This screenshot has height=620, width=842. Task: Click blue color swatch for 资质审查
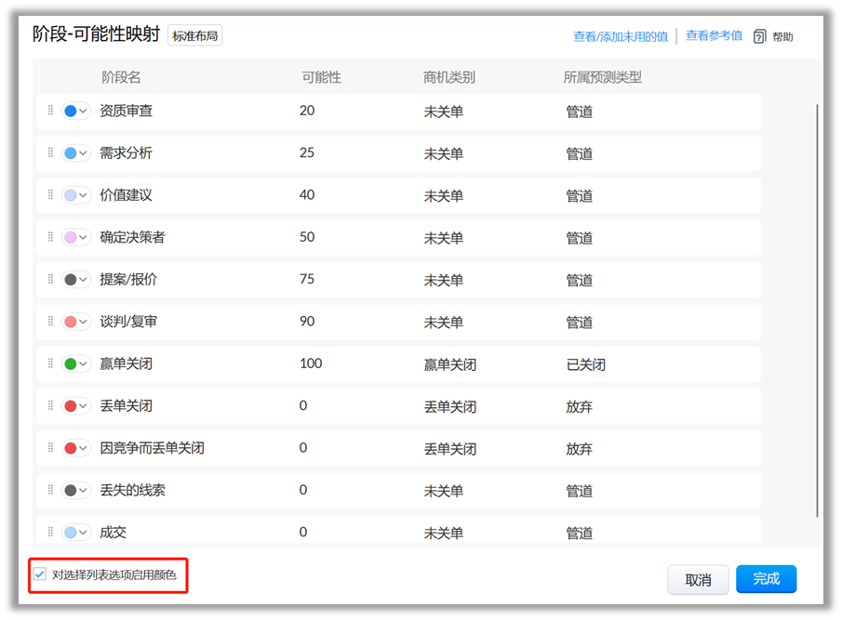click(x=71, y=112)
